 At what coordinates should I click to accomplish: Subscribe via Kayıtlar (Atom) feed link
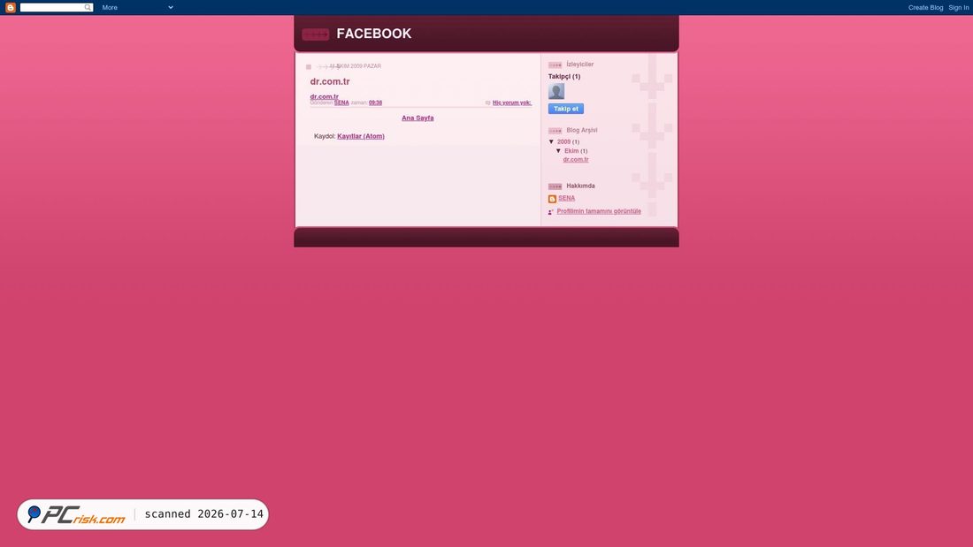(x=361, y=136)
